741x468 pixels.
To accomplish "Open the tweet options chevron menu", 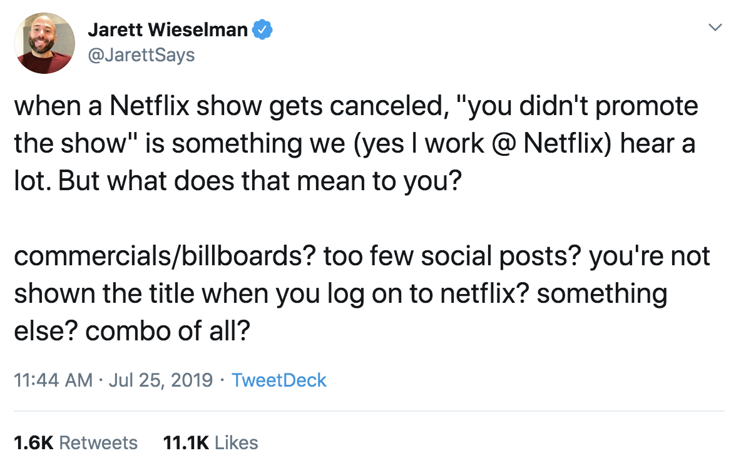I will click(715, 28).
